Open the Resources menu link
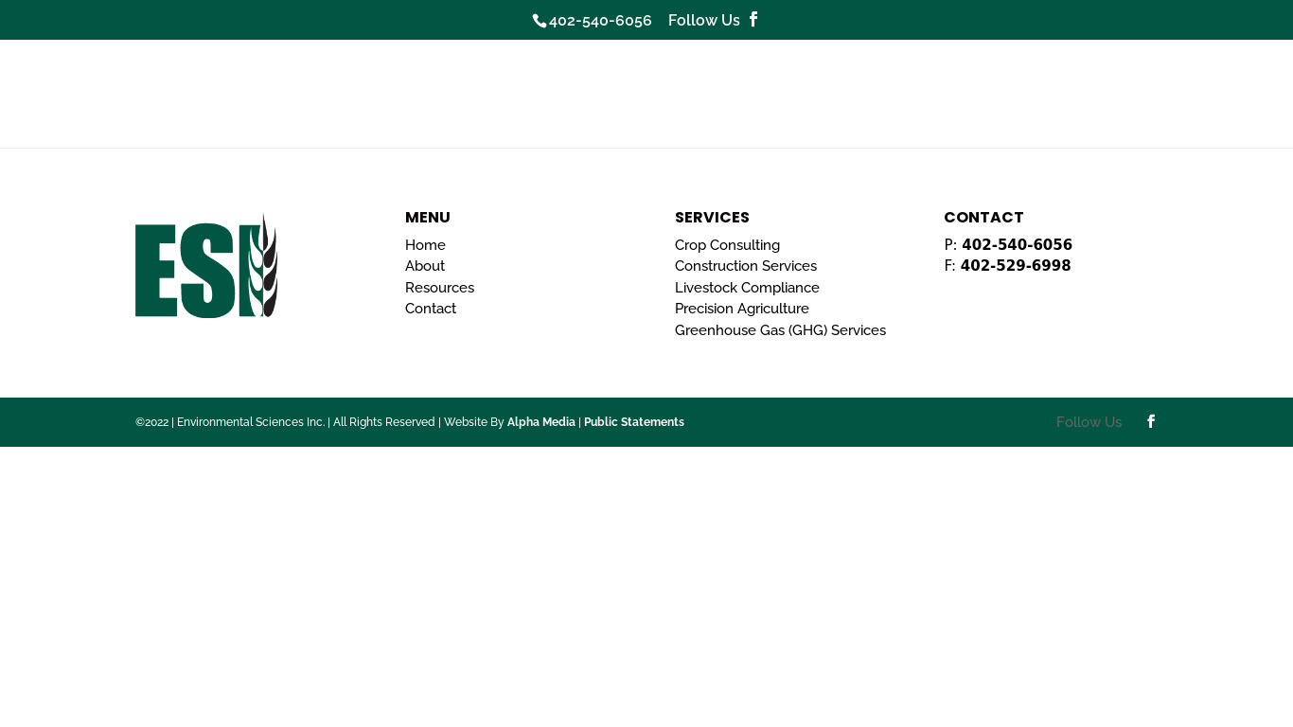 point(439,288)
